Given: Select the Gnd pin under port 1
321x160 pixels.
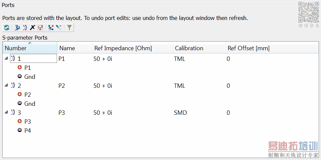Looking at the screenshot, I should point(29,77).
